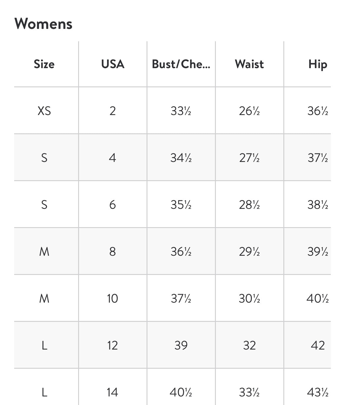Click waist value 30½
The width and height of the screenshot is (345, 405).
click(x=249, y=299)
